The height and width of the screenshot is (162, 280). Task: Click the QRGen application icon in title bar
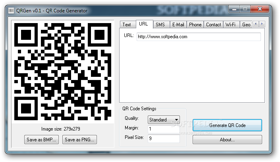[x=11, y=11]
